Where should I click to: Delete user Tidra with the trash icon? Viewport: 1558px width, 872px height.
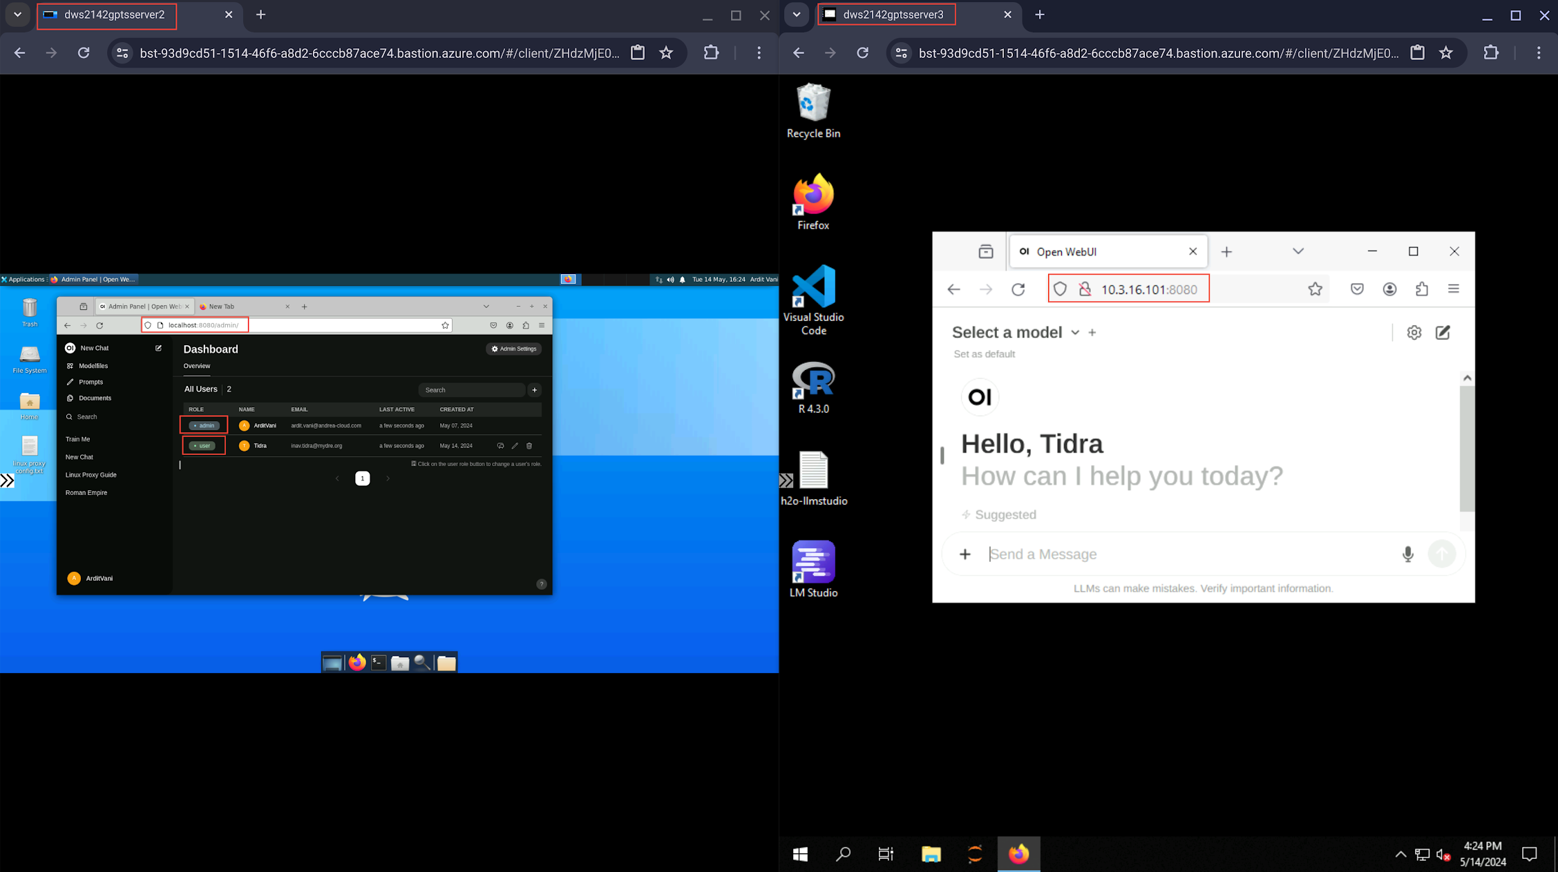529,446
